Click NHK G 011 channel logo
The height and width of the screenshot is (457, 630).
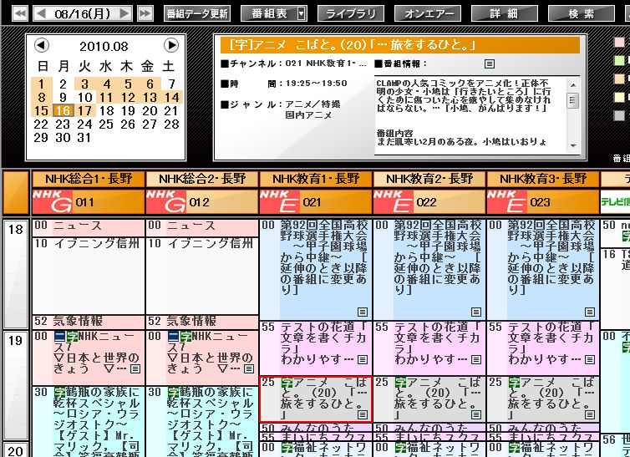pos(53,201)
